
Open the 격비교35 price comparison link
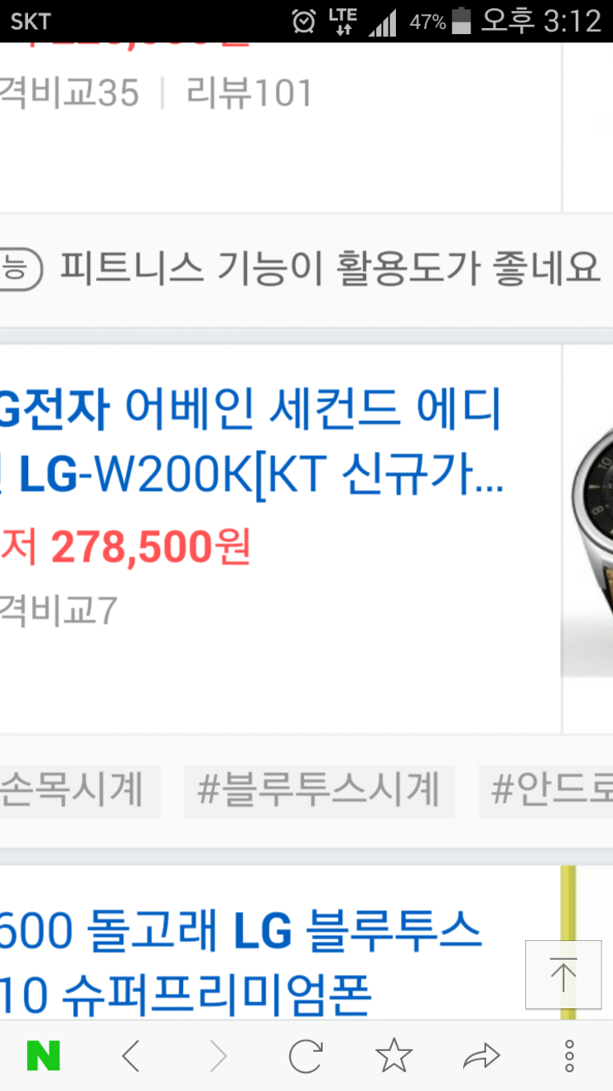(x=70, y=93)
